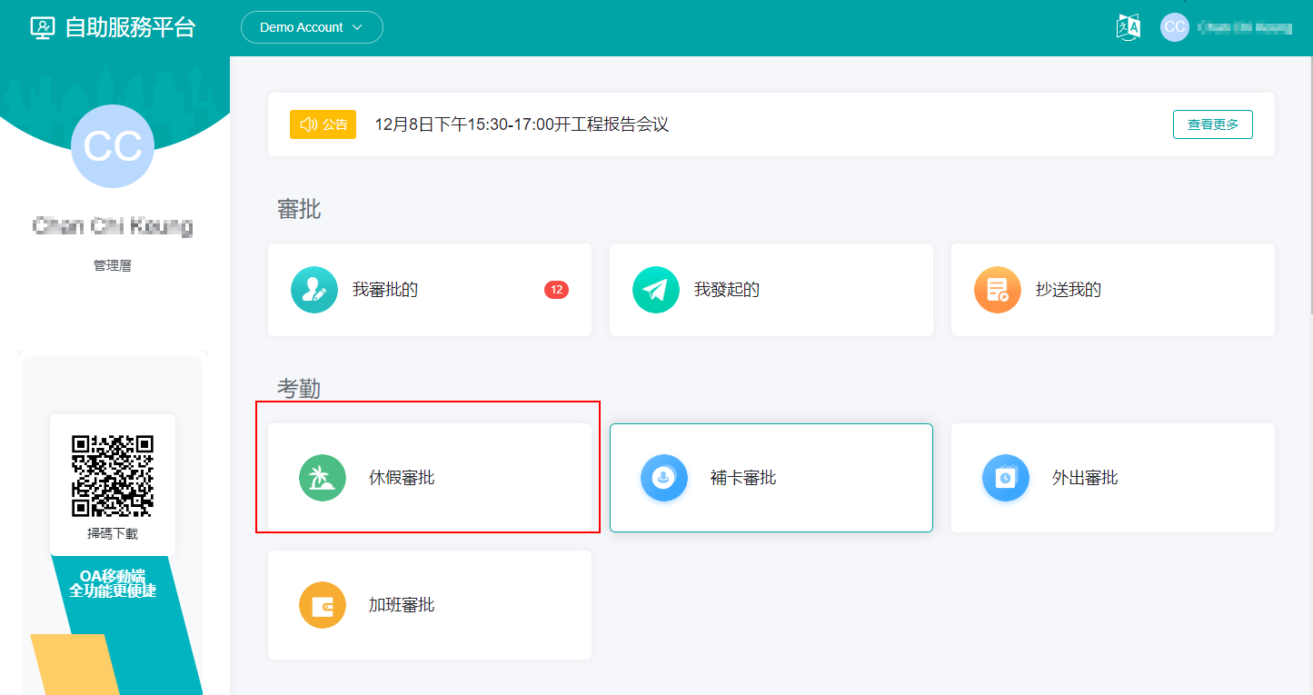Click the 我審批的 person-with-pen icon
This screenshot has height=695, width=1313.
coord(314,290)
